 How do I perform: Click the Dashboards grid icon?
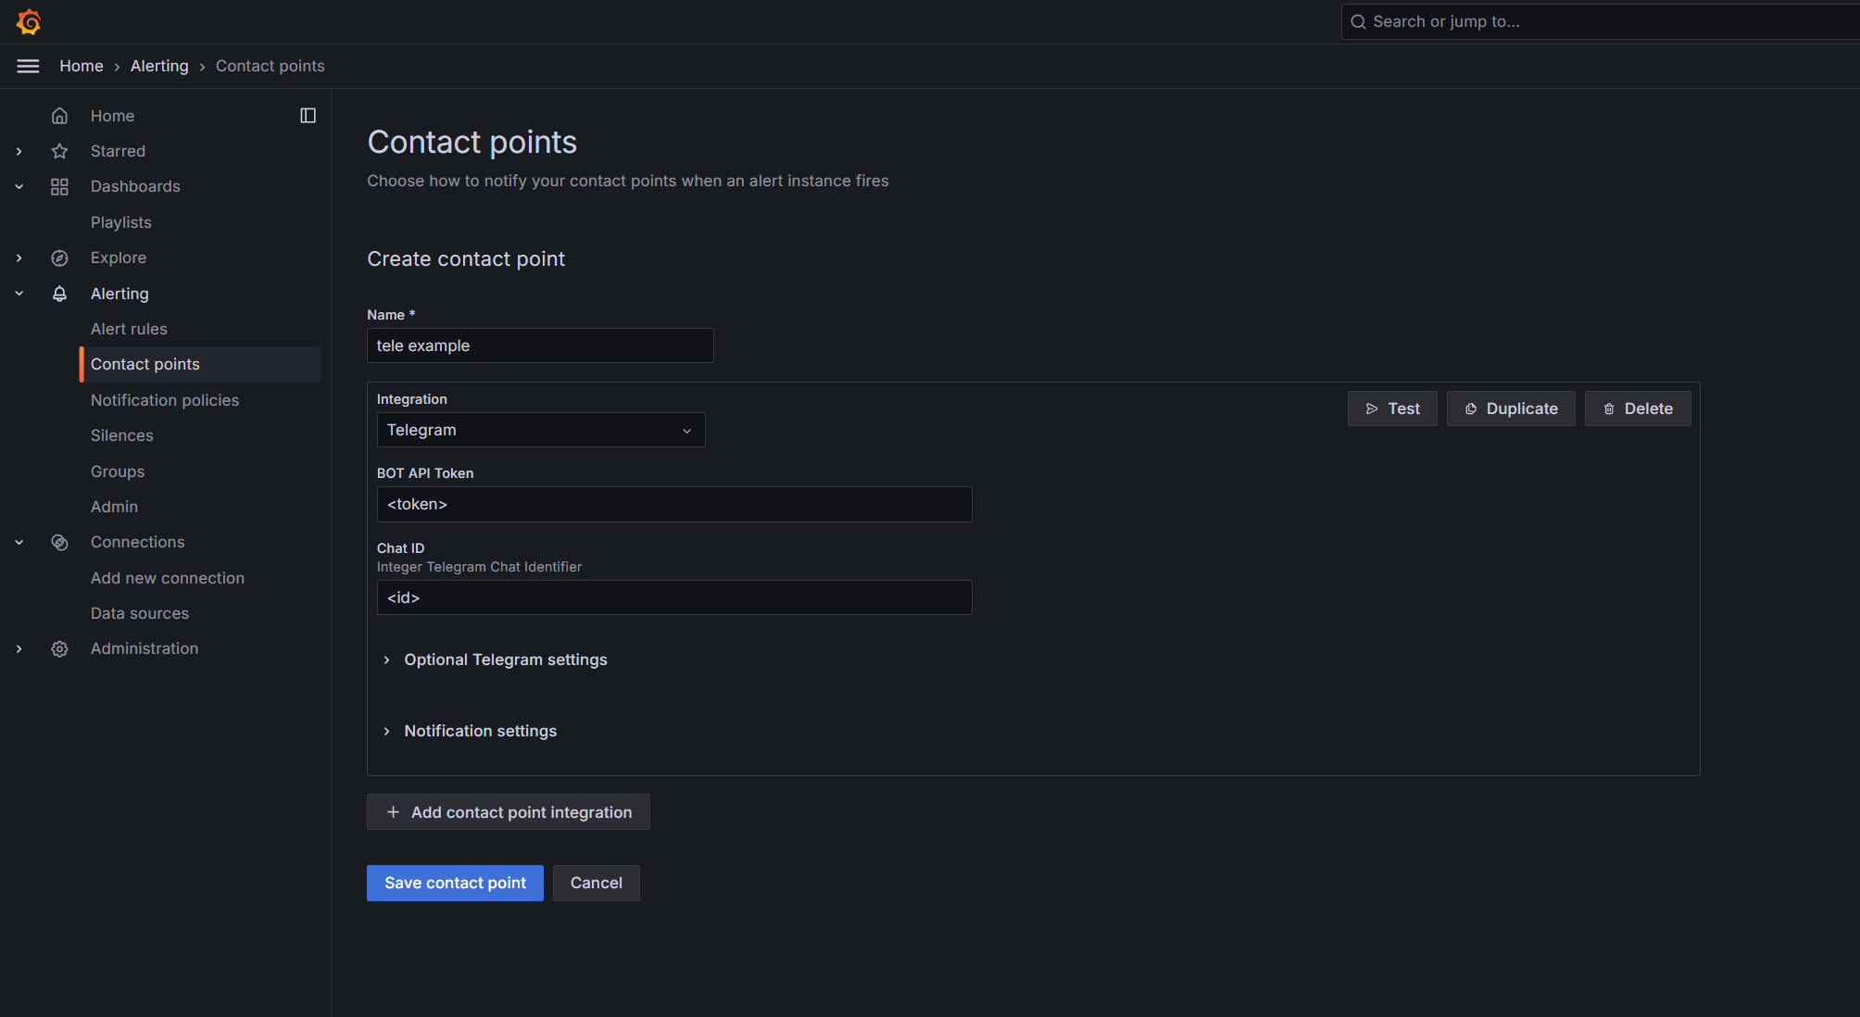(x=59, y=187)
